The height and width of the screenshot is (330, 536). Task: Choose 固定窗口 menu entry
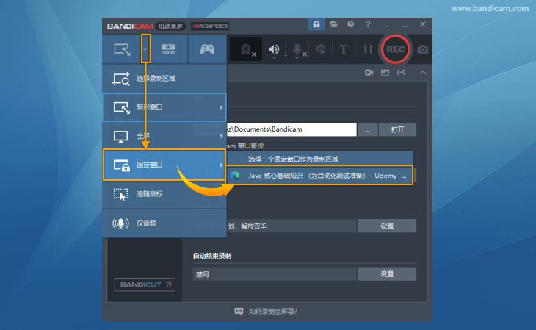[x=164, y=165]
